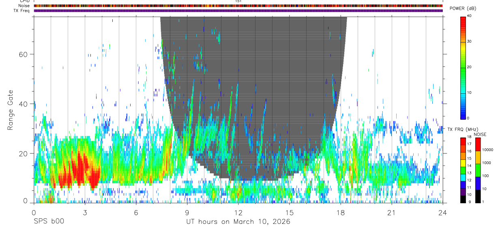This screenshot has height=230, width=498.
Task: Click the 'SPS b00' radar beam label
Action: click(49, 222)
